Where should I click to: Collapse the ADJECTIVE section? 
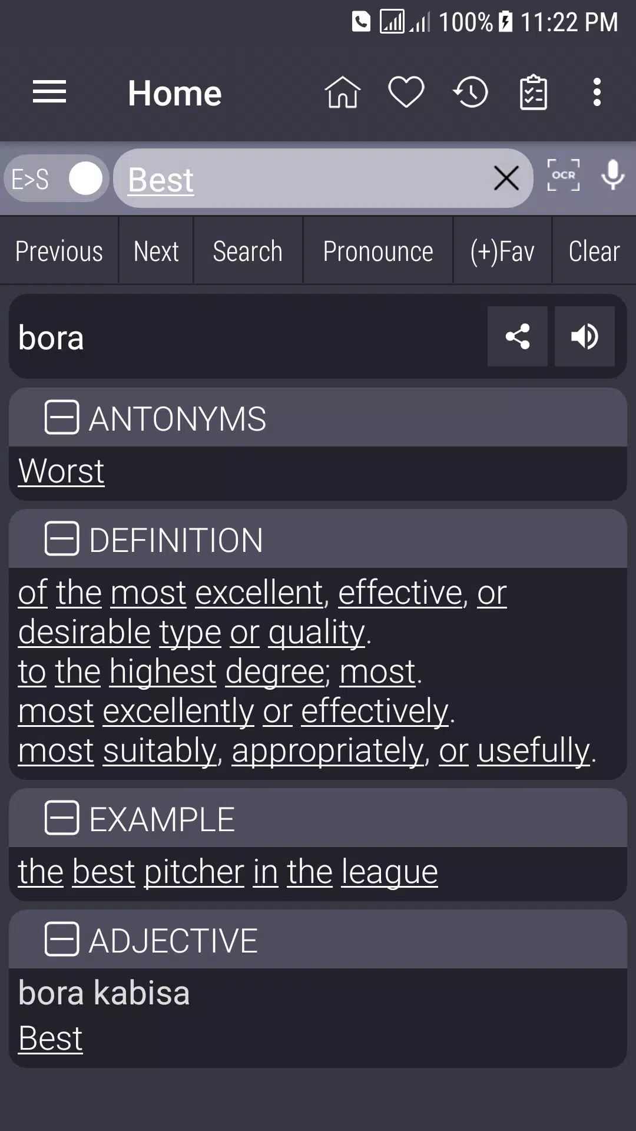tap(61, 940)
